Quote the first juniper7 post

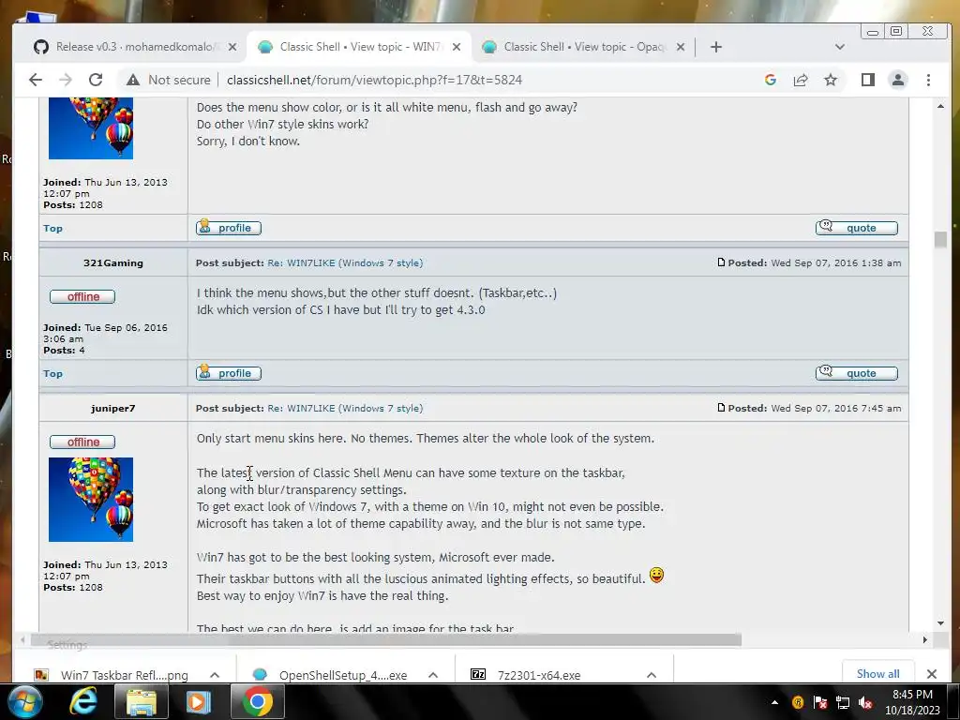tap(857, 228)
